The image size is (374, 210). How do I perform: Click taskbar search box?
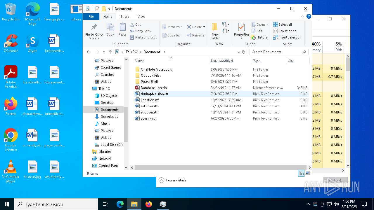(x=56, y=204)
